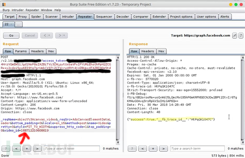Open the Window menu
The height and width of the screenshot is (158, 245).
point(47,10)
